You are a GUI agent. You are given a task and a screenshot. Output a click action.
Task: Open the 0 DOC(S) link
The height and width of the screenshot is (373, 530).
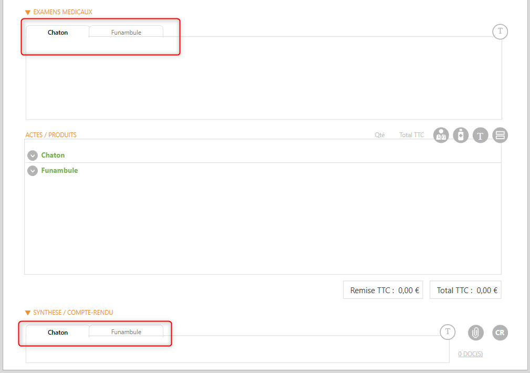click(x=470, y=354)
